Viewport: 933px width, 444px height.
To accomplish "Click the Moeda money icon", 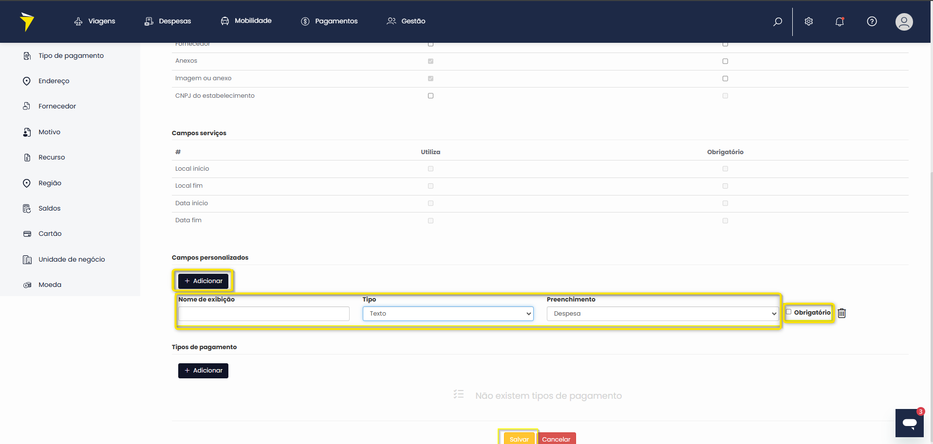I will point(27,285).
